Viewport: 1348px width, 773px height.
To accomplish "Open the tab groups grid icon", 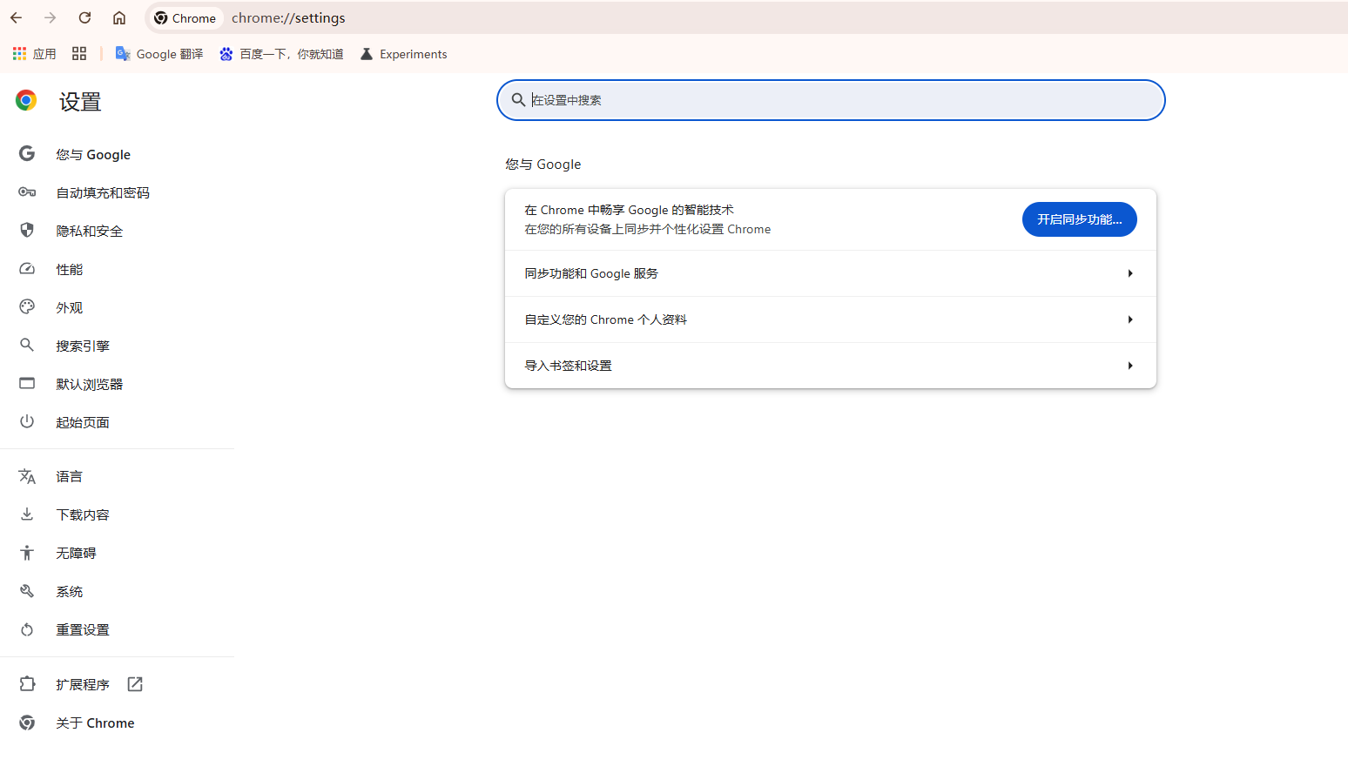I will coord(79,54).
